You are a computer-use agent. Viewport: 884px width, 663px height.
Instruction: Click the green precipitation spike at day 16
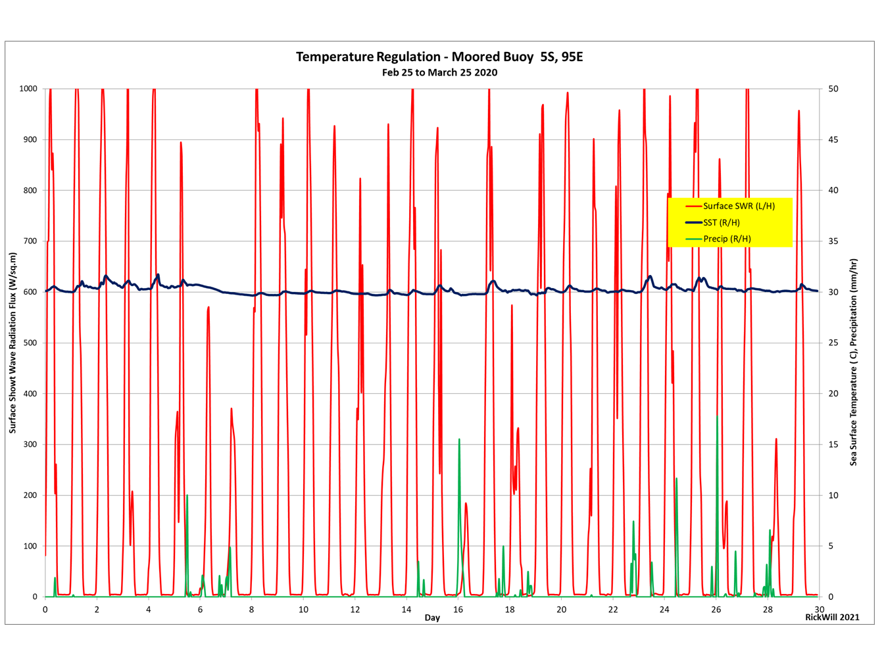pos(459,513)
